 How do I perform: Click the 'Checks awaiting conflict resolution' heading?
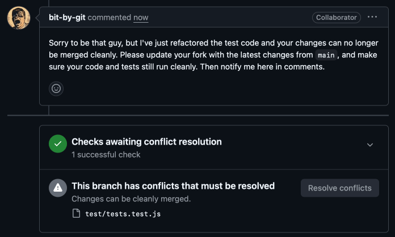146,142
